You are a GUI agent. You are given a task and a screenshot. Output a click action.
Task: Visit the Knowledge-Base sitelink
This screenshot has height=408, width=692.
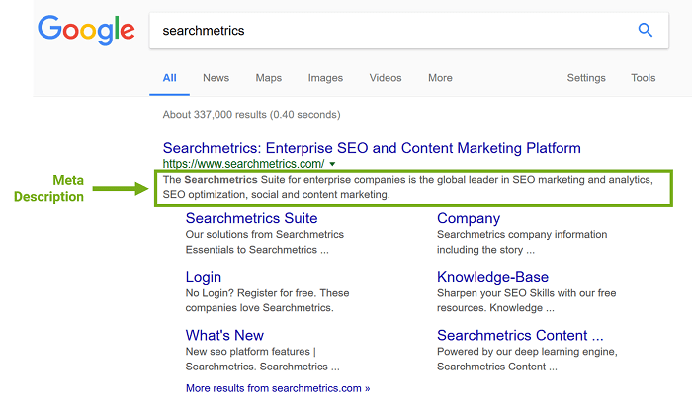click(492, 277)
